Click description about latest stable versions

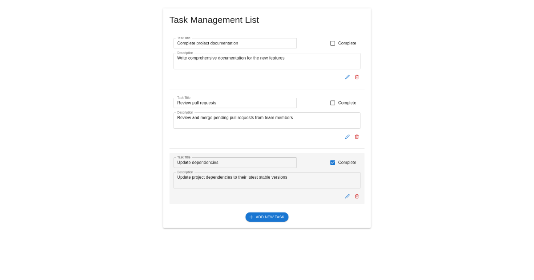(267, 180)
